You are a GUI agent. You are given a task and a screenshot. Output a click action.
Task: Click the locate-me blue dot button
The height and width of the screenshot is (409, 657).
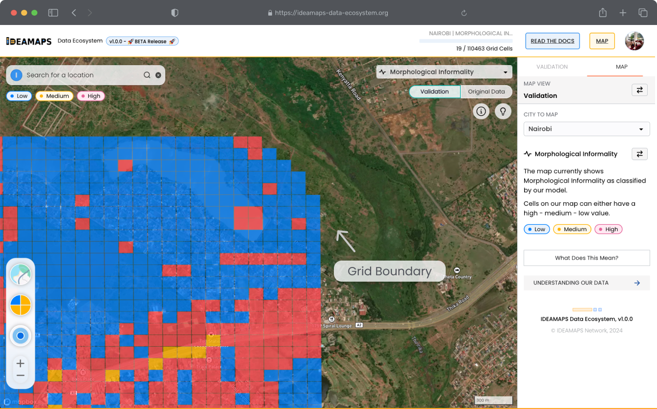point(21,336)
